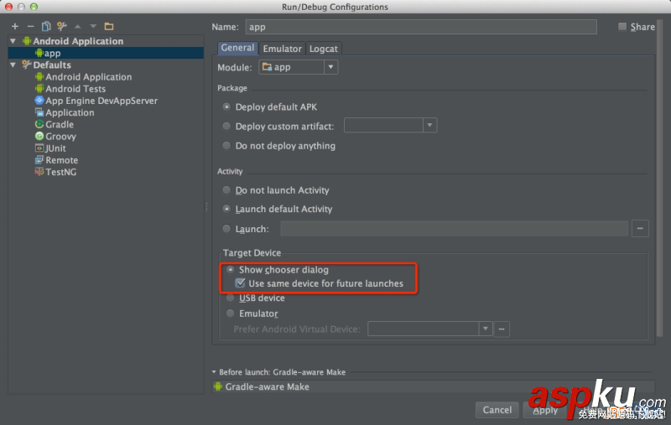The image size is (671, 425).
Task: Click the Cancel button
Action: coord(497,410)
